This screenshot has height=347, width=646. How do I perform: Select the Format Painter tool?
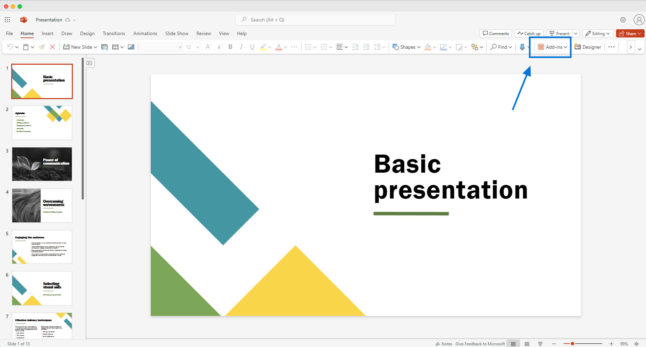pos(42,47)
